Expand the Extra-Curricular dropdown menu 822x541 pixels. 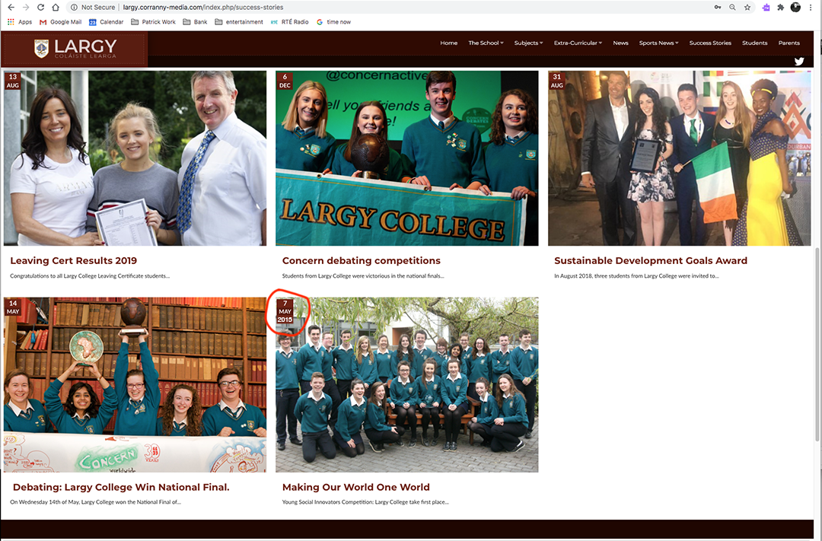coord(578,43)
